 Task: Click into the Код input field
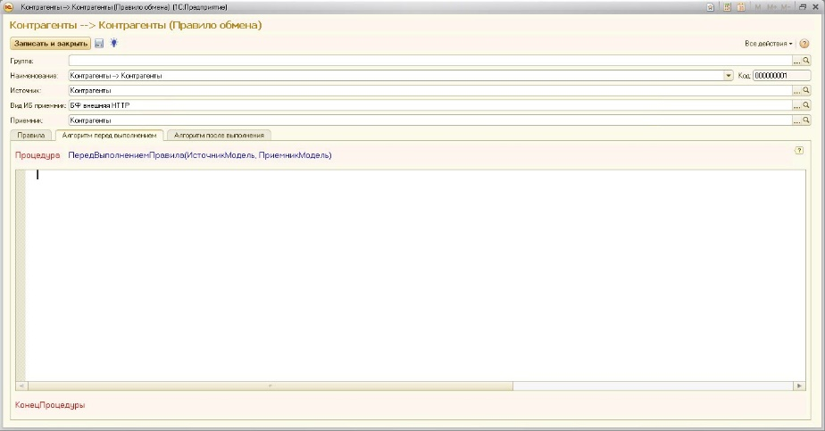pos(780,76)
